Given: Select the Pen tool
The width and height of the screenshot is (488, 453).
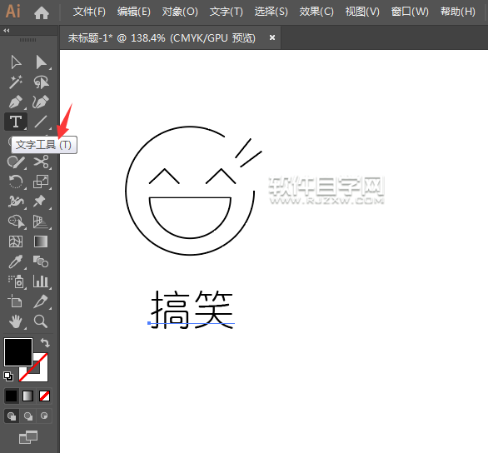Looking at the screenshot, I should (x=16, y=102).
